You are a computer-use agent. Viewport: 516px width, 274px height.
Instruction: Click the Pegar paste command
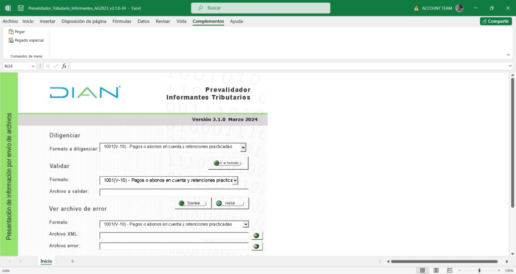[17, 32]
